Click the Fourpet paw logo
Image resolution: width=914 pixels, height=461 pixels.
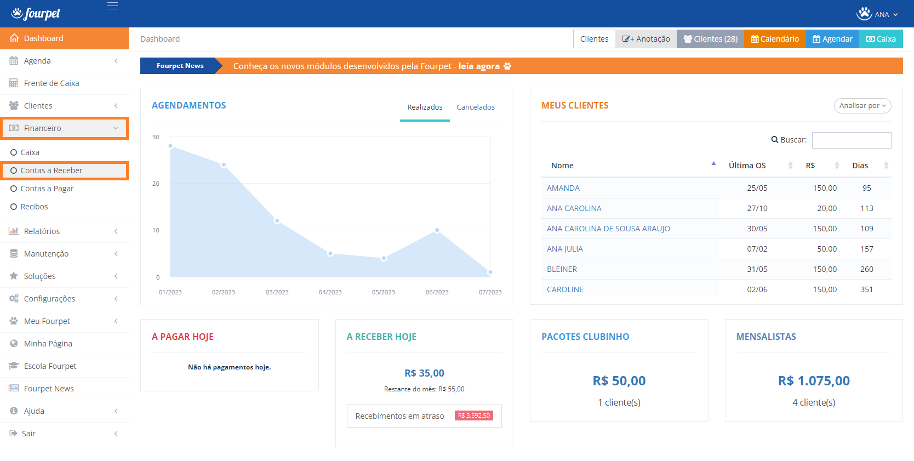tap(36, 13)
